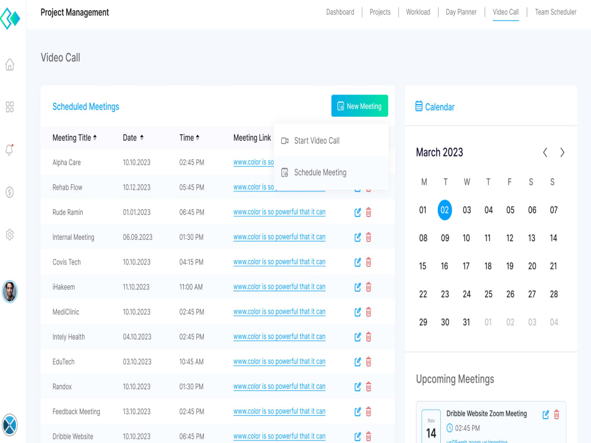This screenshot has width=591, height=443.
Task: Open notifications via the bell icon
Action: point(9,150)
